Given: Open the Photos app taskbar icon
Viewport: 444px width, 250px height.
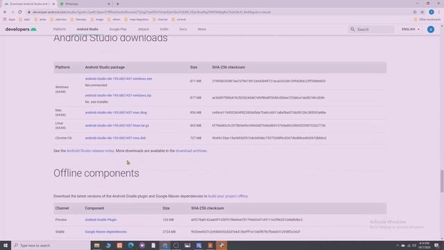Looking at the screenshot, I should 187,245.
